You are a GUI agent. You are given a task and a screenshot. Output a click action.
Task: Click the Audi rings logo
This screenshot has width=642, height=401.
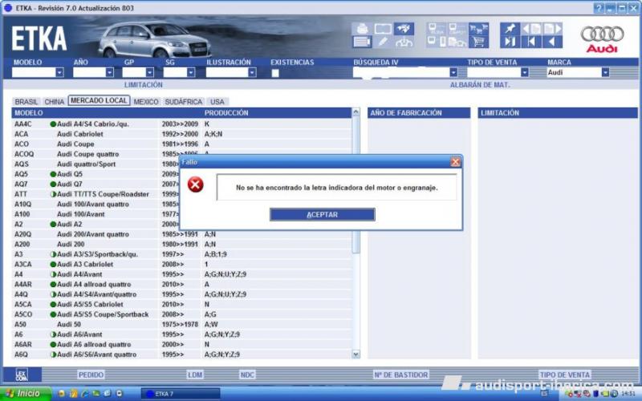pos(602,34)
